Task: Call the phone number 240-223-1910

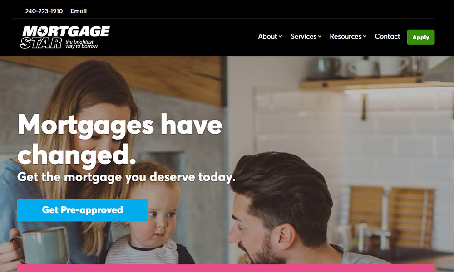Action: coord(44,11)
